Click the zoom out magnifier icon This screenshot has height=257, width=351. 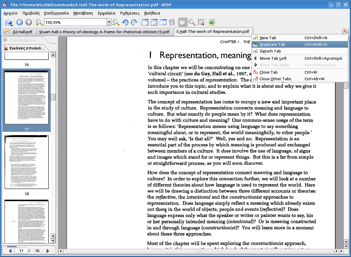pyautogui.click(x=116, y=22)
